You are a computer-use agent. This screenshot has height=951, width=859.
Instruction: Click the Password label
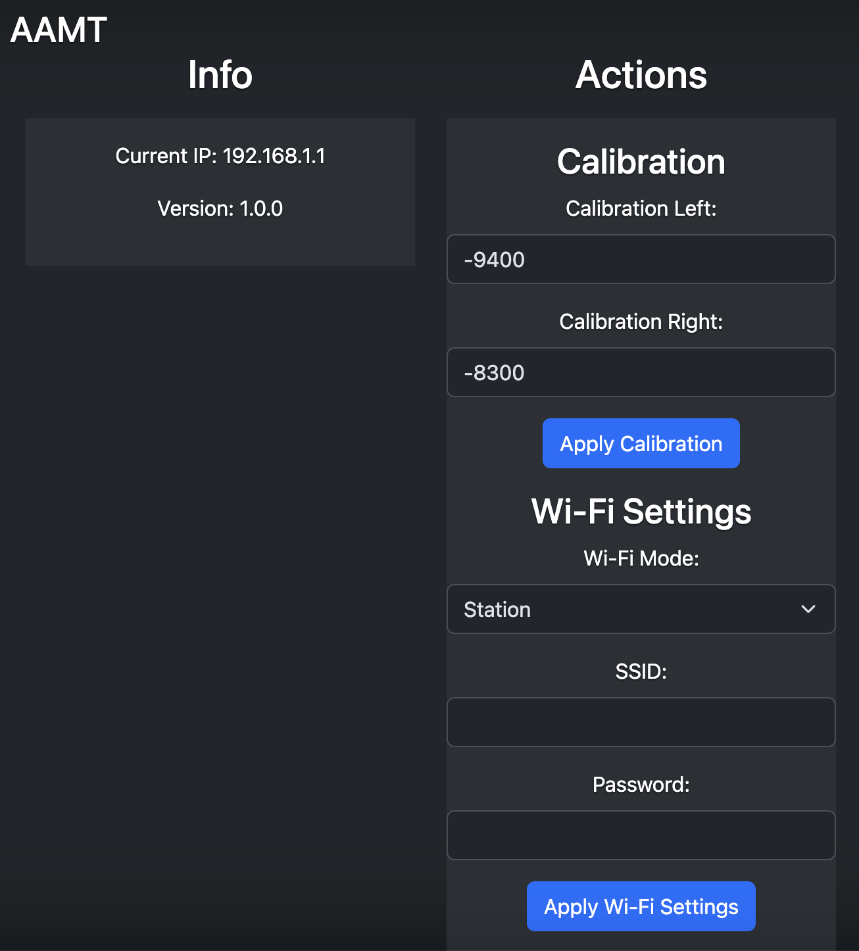pos(641,785)
